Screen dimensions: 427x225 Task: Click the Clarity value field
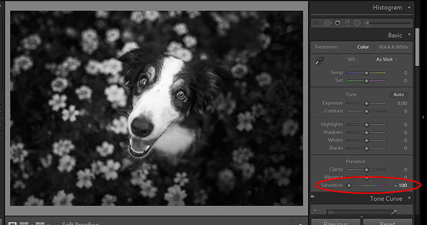(406, 170)
